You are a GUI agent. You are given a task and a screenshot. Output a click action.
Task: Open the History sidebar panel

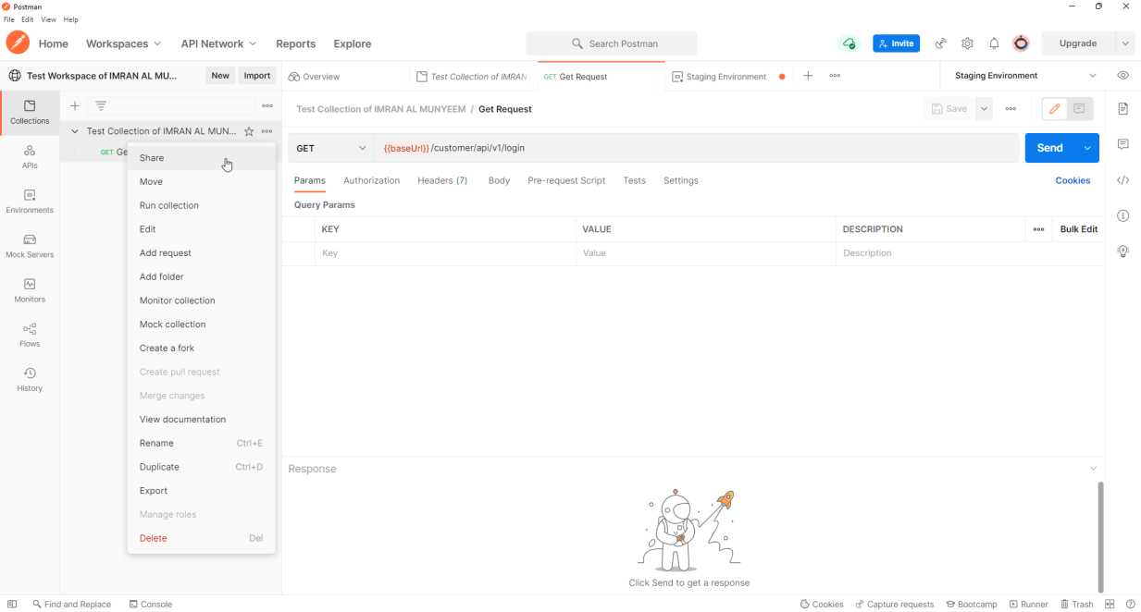(30, 379)
